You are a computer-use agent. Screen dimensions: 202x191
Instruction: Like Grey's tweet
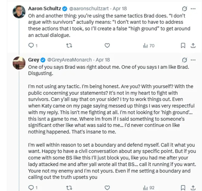[x=107, y=187]
